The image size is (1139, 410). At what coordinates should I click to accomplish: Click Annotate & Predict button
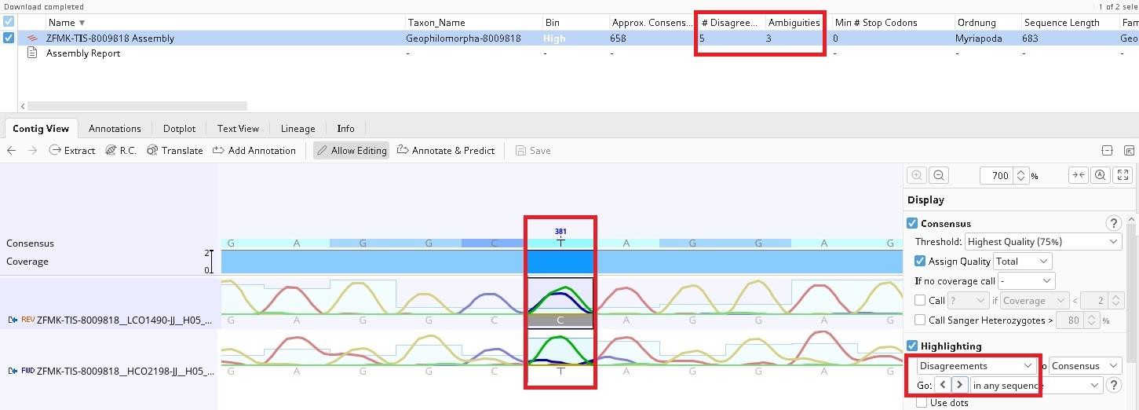pyautogui.click(x=446, y=151)
